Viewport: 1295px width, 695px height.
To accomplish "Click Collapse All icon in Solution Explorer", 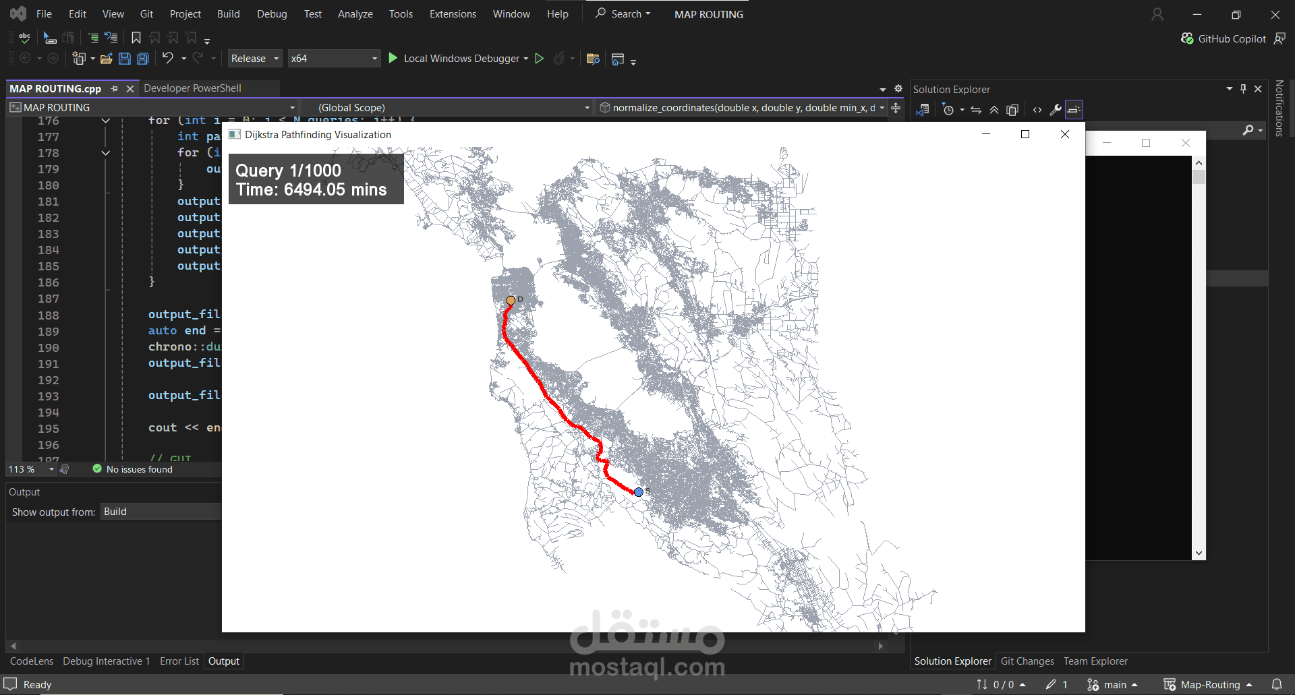I will tap(994, 110).
